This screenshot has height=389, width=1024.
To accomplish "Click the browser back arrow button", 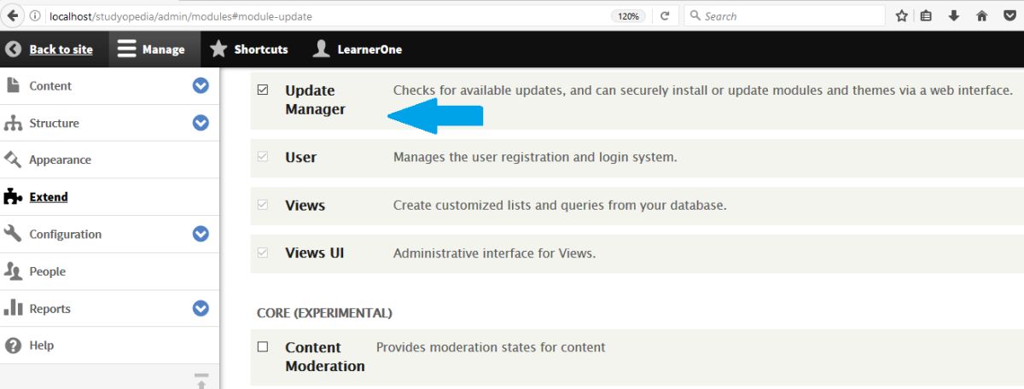I will pos(13,15).
